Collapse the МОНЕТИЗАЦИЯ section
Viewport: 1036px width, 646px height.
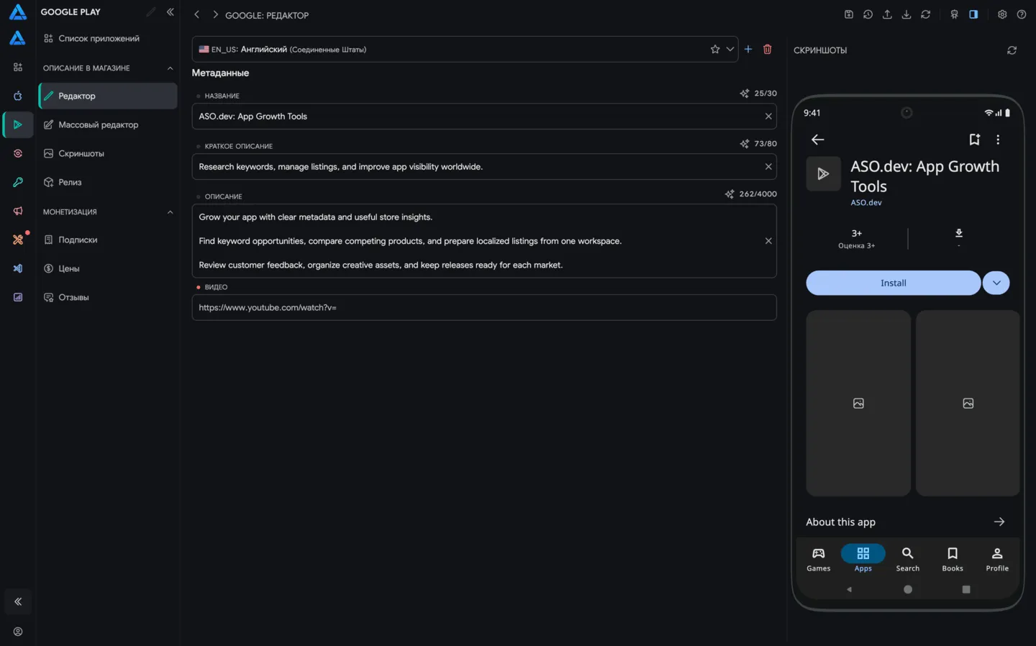pos(171,212)
